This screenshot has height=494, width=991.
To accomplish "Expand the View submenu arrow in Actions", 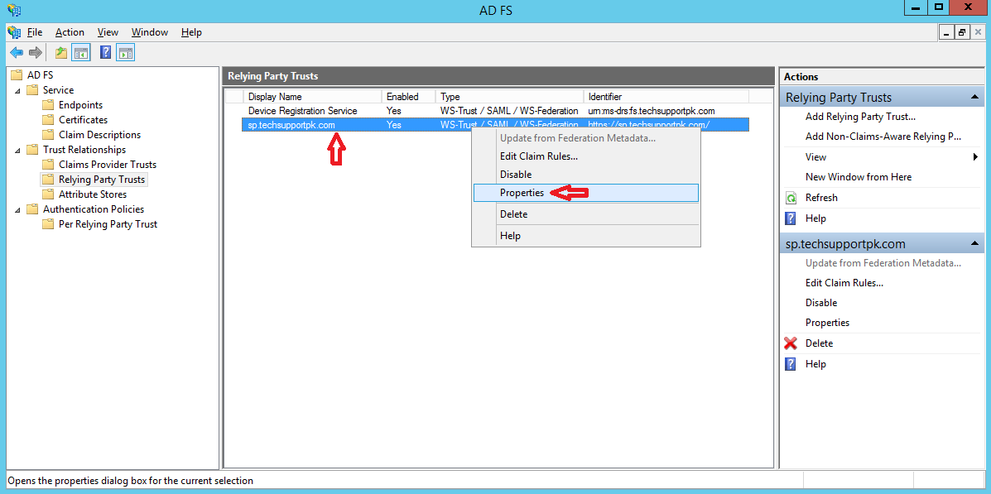I will [976, 156].
